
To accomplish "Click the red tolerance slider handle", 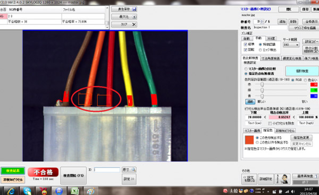I will [262, 85].
